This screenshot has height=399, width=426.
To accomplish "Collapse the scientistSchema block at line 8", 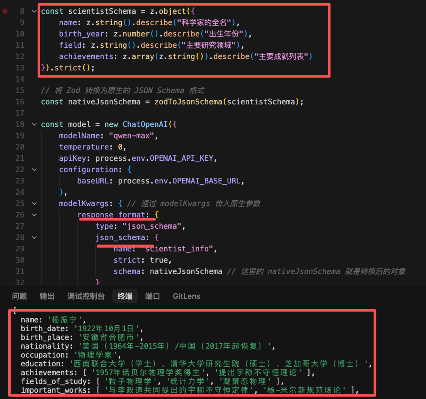I will pyautogui.click(x=34, y=11).
